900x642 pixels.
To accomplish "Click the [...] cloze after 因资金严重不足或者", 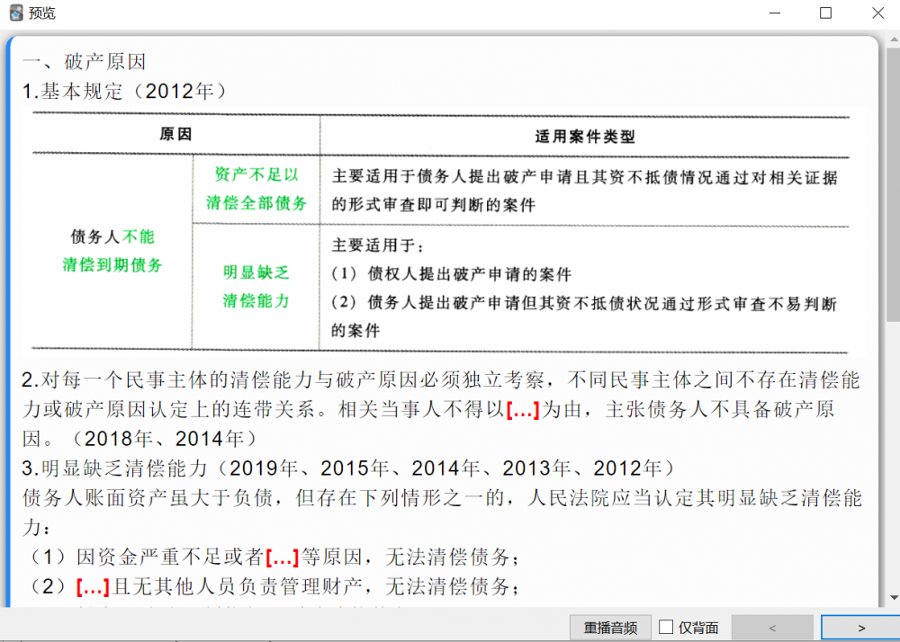I will click(x=282, y=557).
